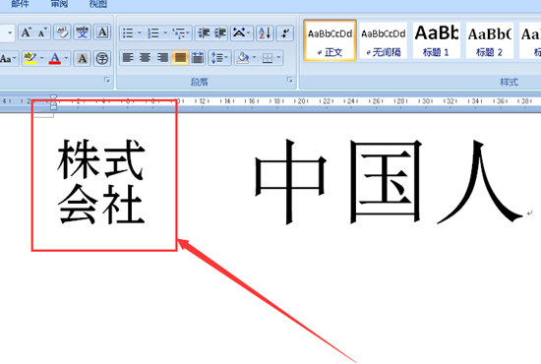The image size is (541, 364).
Task: Click the Grow Font icon
Action: click(26, 32)
